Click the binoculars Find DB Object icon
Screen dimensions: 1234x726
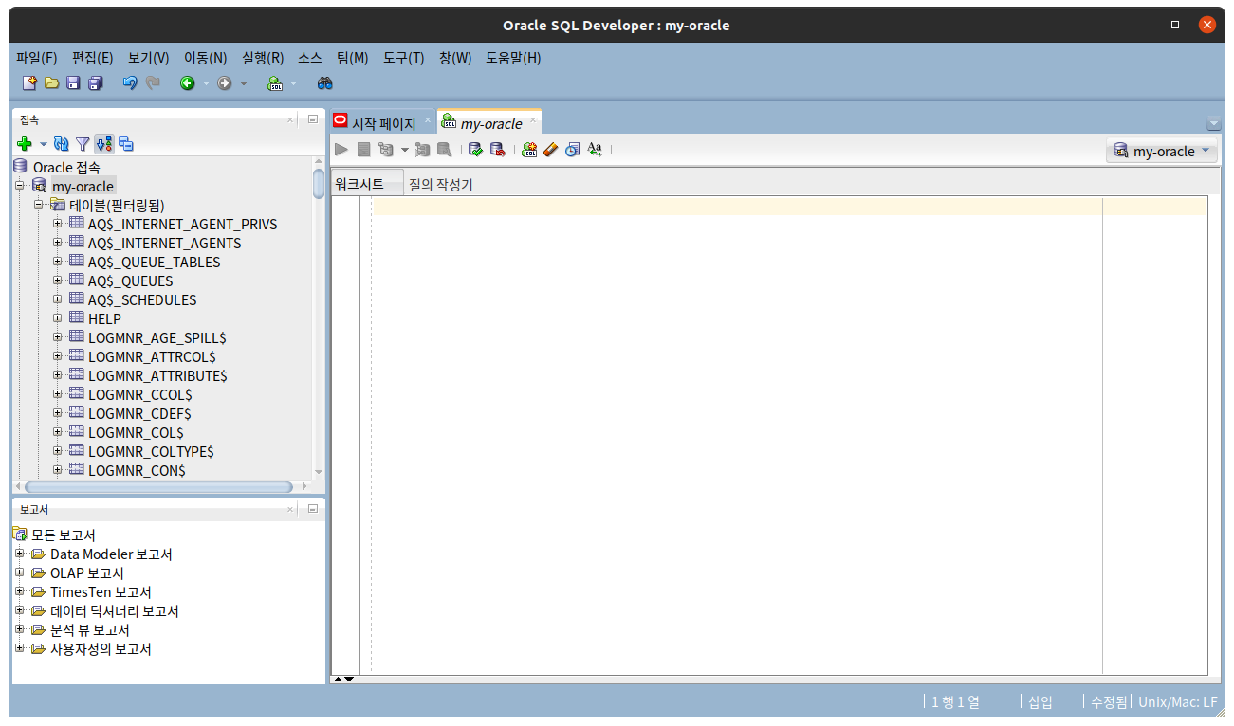(x=324, y=83)
